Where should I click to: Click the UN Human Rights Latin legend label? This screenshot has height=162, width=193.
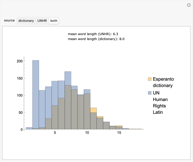point(160,102)
